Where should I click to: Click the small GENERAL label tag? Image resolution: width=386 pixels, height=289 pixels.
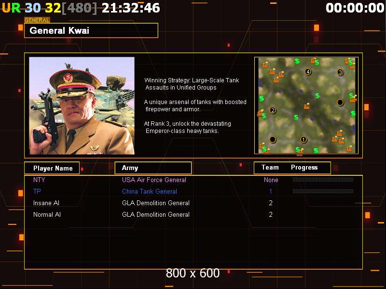click(37, 20)
